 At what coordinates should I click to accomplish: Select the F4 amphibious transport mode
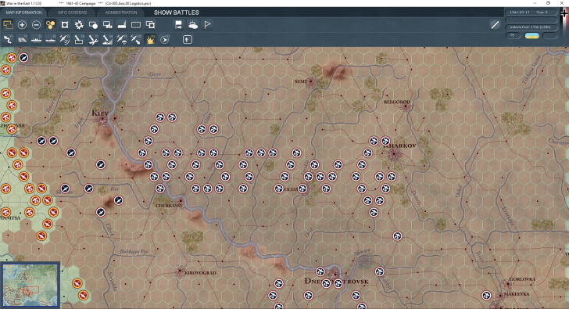pos(51,39)
